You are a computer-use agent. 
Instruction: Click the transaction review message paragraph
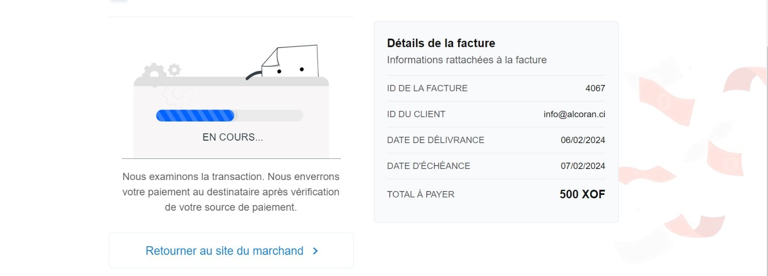point(231,192)
